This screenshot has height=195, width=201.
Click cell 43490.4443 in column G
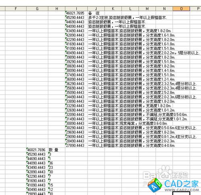(37, 168)
